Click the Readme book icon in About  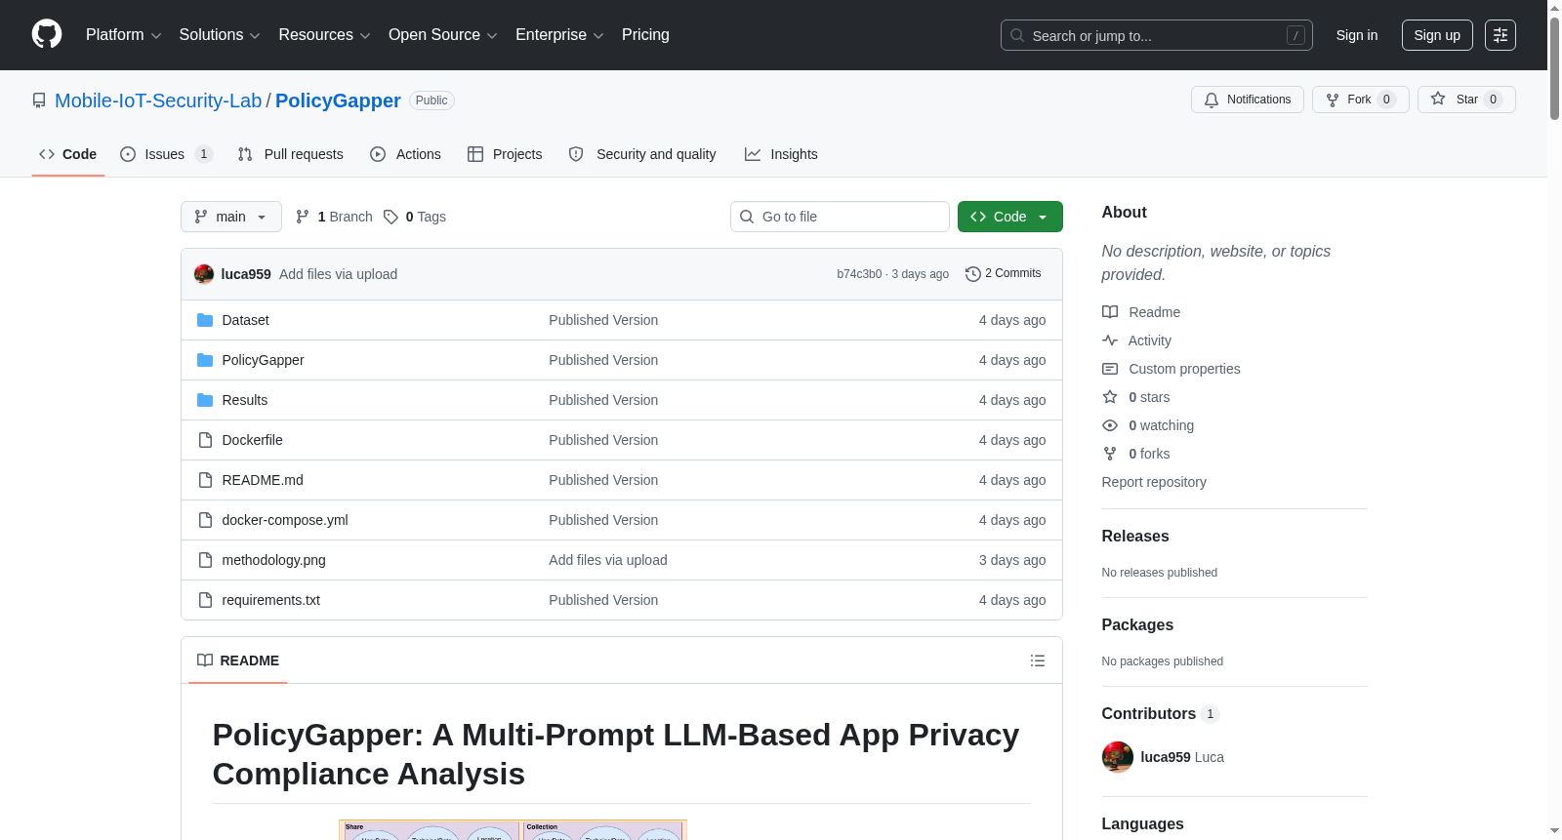click(1110, 312)
